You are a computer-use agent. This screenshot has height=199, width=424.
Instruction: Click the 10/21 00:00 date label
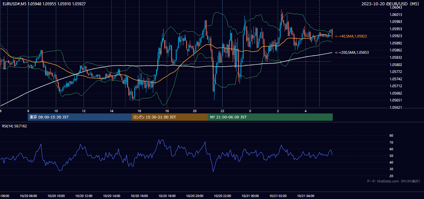click(x=250, y=196)
